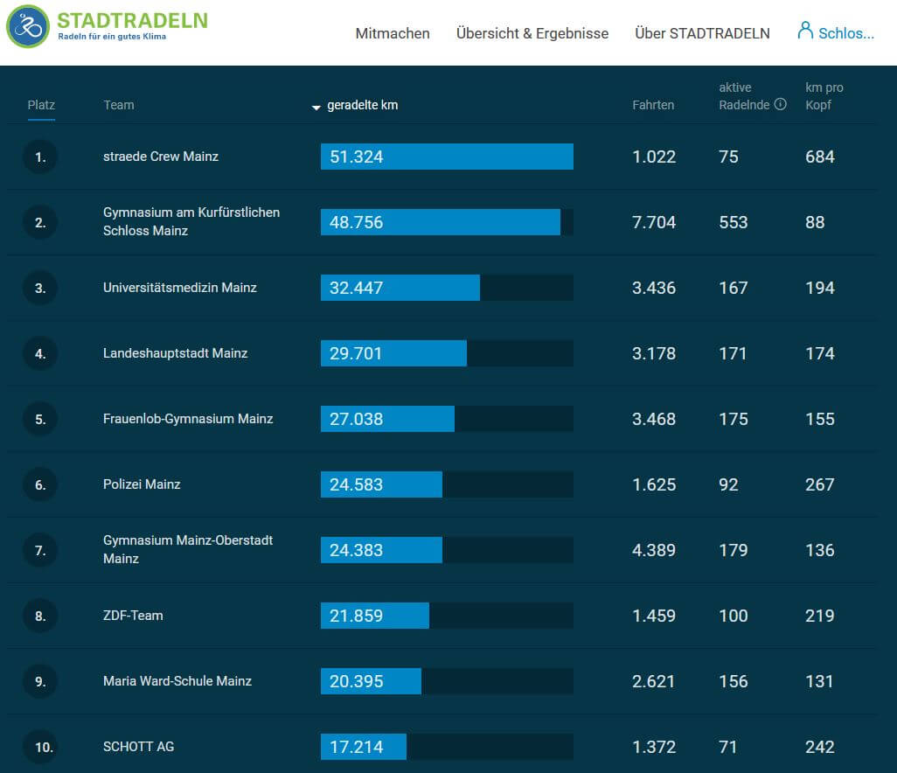897x773 pixels.
Task: Click rank badge 8.
Action: (40, 616)
